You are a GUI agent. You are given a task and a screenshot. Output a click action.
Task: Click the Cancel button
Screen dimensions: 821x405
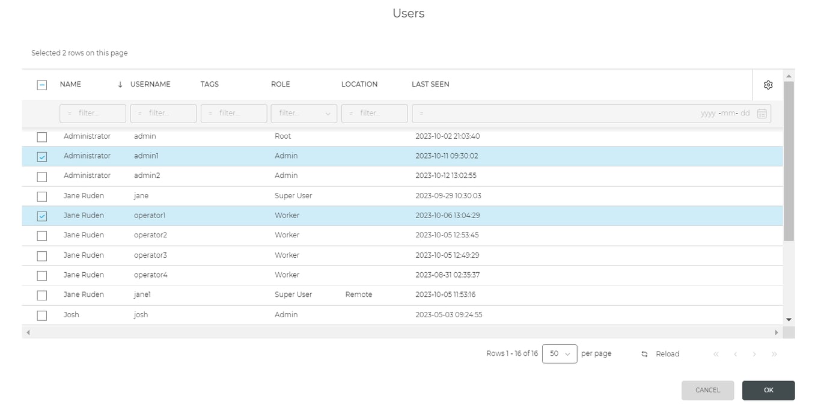pyautogui.click(x=707, y=390)
